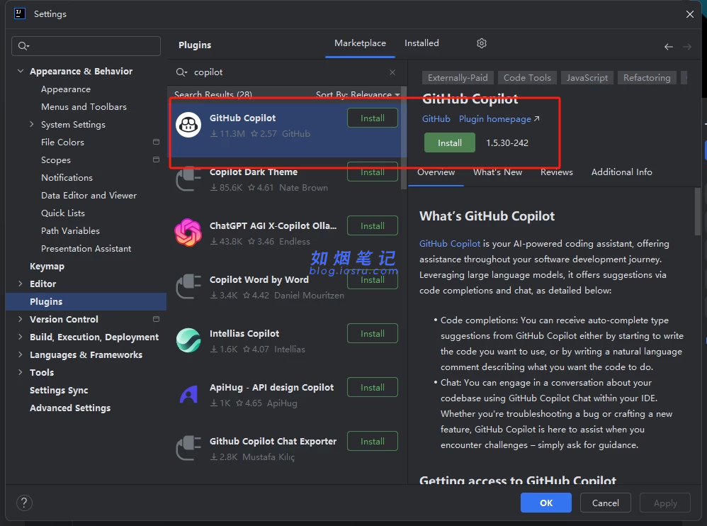Click the Code Tools tag
Screen dimensions: 707x526
point(527,77)
